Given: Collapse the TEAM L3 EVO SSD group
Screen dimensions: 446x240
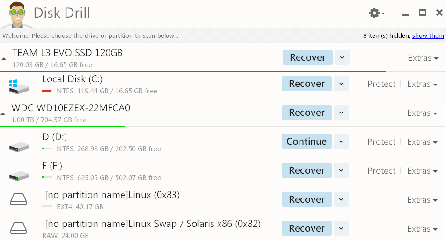Looking at the screenshot, I should point(4,59).
